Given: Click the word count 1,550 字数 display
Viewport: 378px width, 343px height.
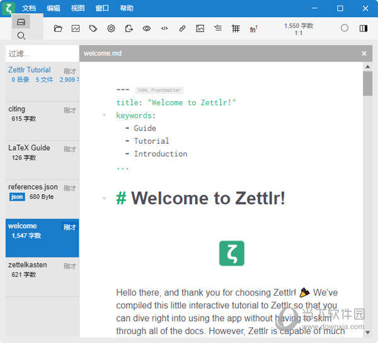Looking at the screenshot, I should coord(299,26).
